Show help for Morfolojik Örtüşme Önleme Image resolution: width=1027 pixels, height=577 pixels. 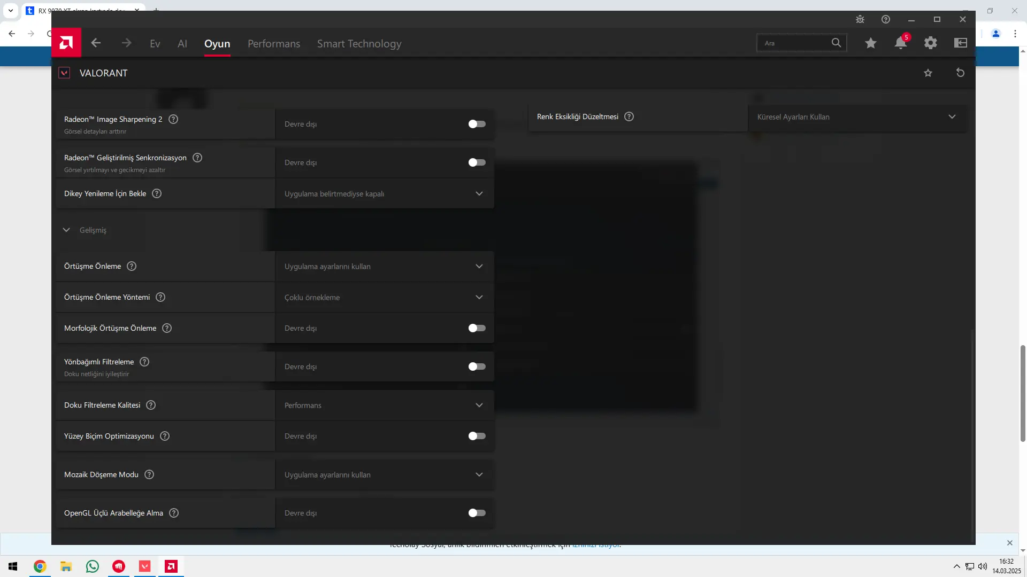point(167,328)
